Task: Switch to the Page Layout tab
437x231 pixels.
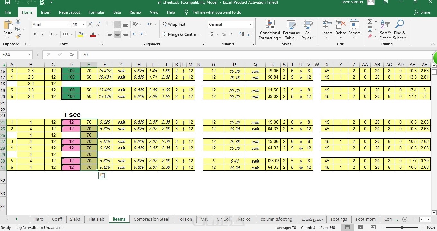Action: point(69,12)
